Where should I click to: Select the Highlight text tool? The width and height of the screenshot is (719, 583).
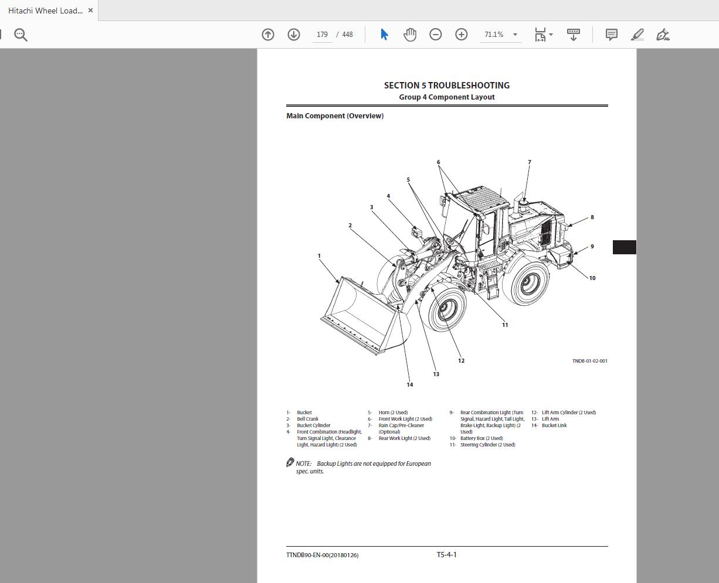[x=637, y=35]
